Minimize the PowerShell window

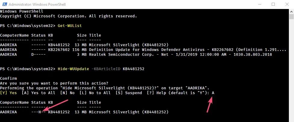[260, 4]
